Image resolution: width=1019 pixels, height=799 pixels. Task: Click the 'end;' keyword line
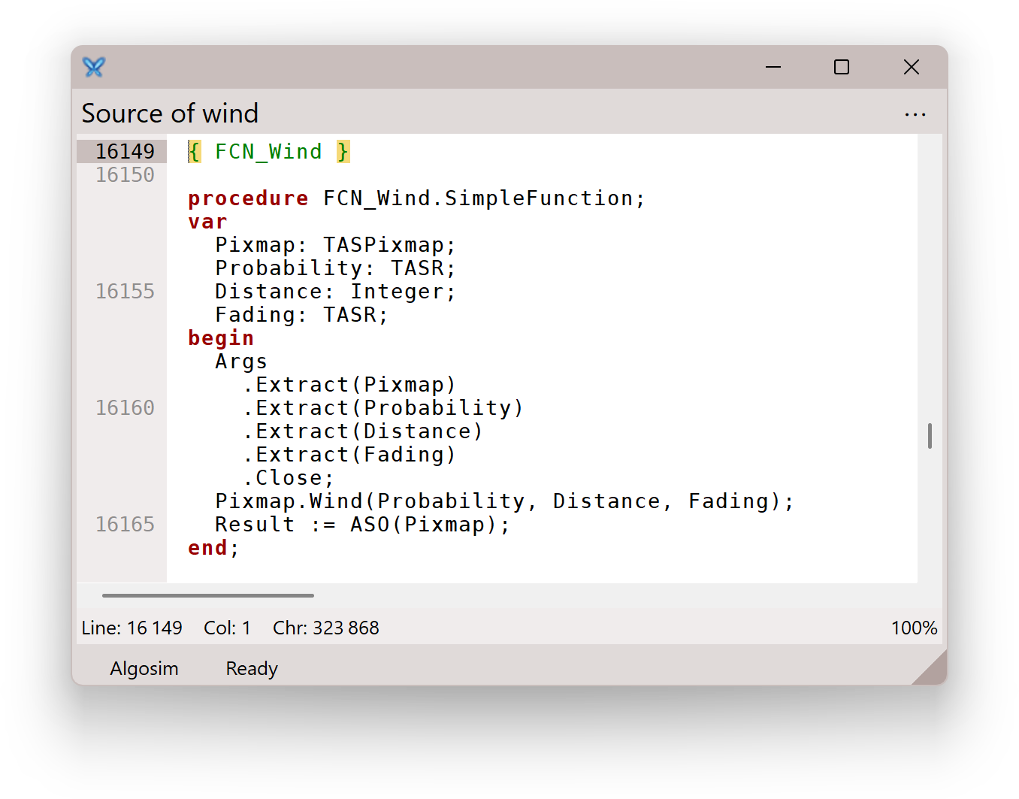point(213,548)
